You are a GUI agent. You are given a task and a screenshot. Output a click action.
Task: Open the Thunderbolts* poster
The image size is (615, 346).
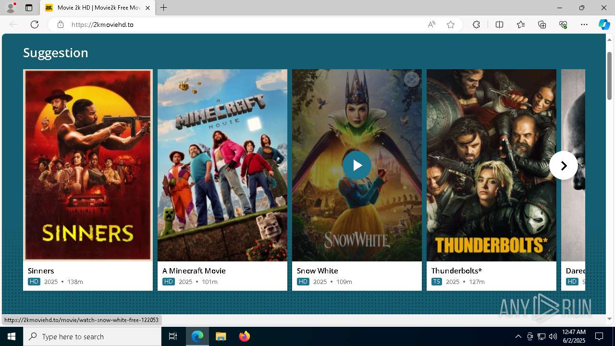coord(492,165)
